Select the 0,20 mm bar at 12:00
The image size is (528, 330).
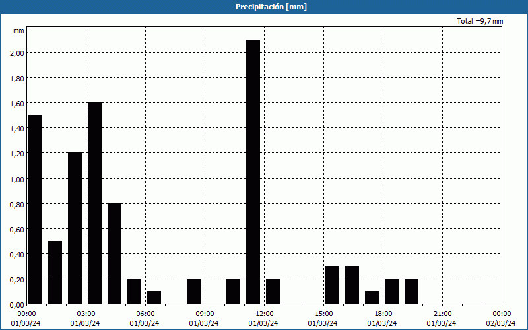pyautogui.click(x=273, y=291)
